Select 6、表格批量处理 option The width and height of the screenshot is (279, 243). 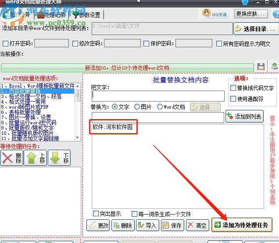coord(38,112)
